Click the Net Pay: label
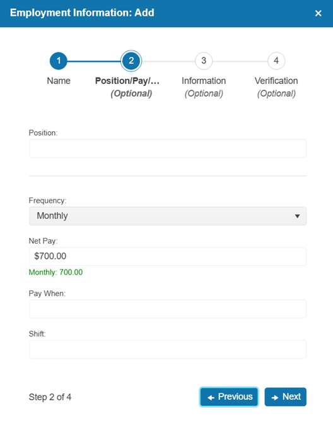This screenshot has height=435, width=333. pyautogui.click(x=44, y=241)
